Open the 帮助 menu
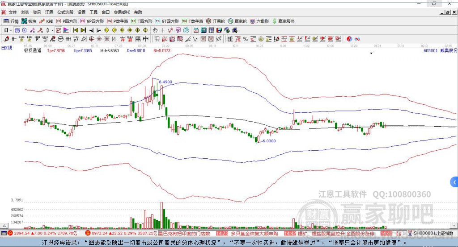This screenshot has height=247, width=458. coord(138,12)
